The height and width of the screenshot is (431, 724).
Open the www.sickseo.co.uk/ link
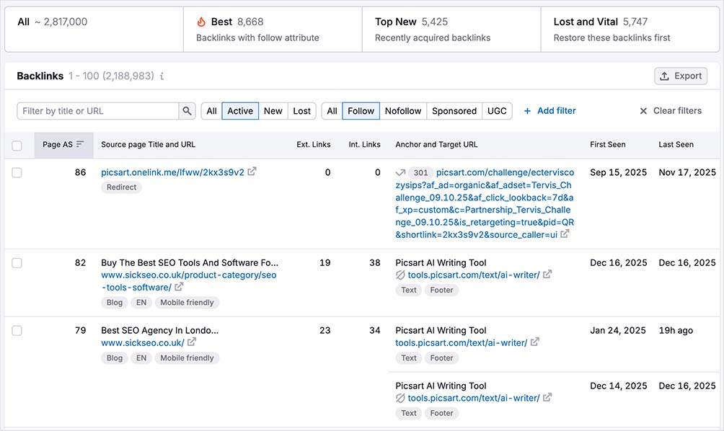[143, 343]
